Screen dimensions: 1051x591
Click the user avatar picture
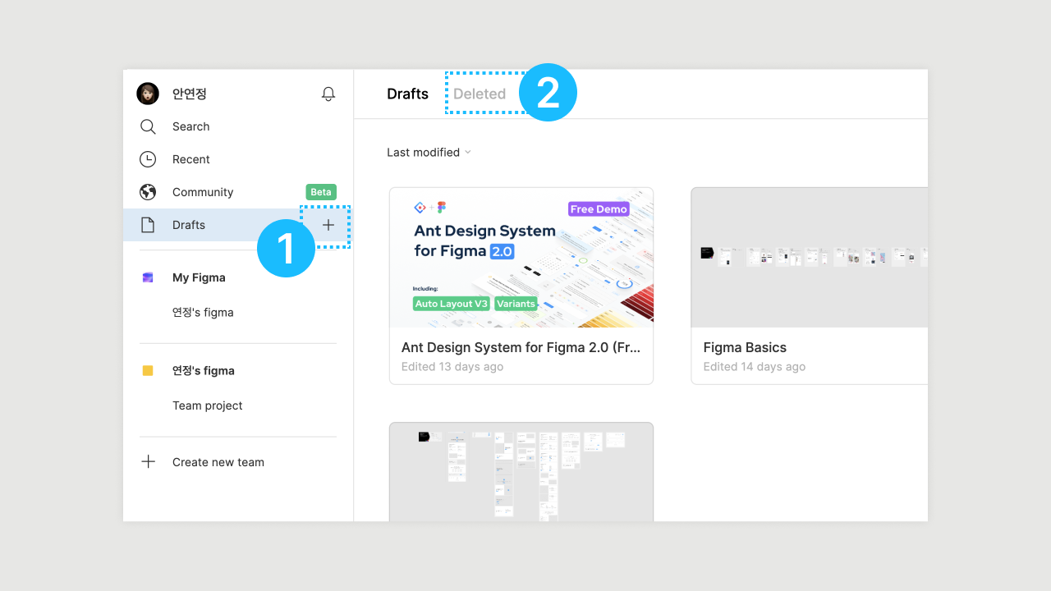pyautogui.click(x=148, y=94)
